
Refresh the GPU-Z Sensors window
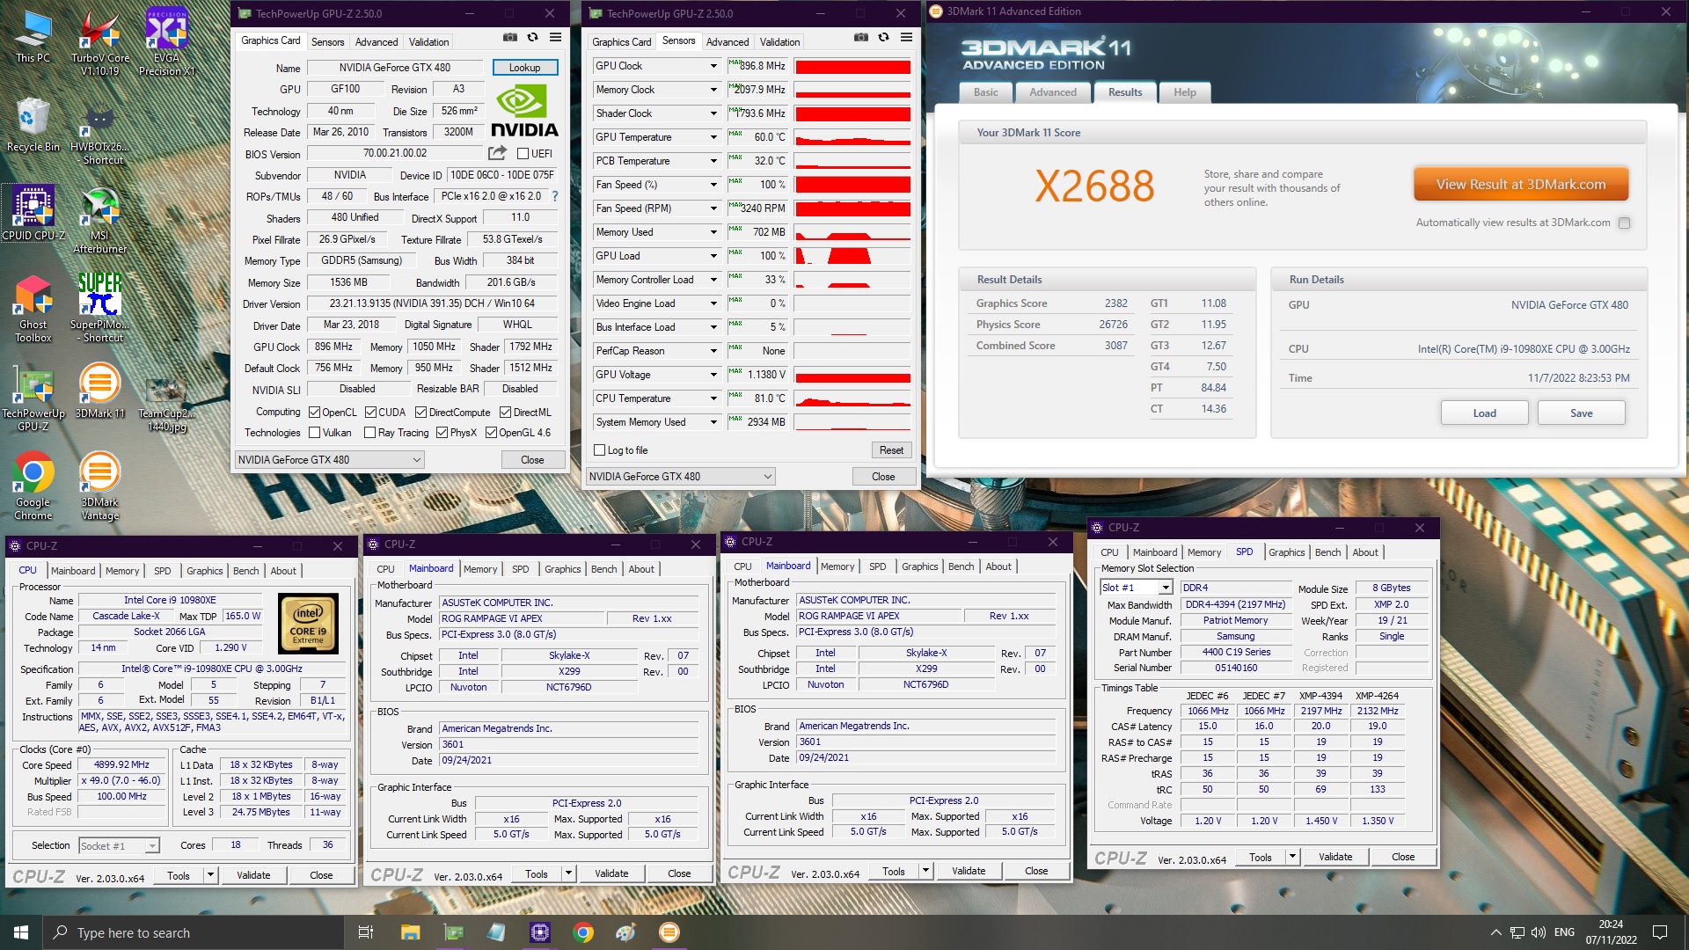[883, 37]
